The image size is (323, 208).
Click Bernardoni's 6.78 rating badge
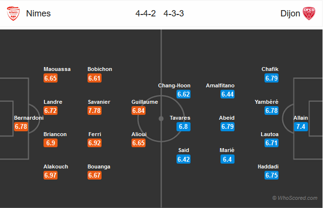[21, 126]
